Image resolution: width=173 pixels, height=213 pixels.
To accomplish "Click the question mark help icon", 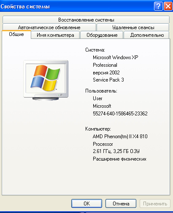I will point(158,6).
